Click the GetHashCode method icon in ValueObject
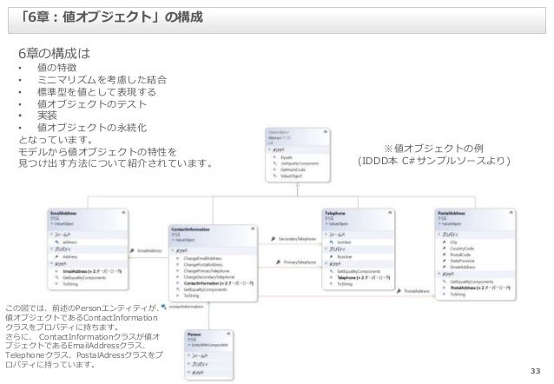This screenshot has height=384, width=554. pyautogui.click(x=275, y=169)
